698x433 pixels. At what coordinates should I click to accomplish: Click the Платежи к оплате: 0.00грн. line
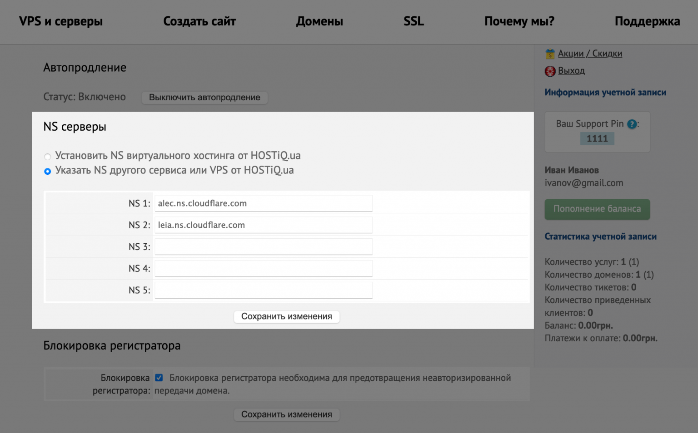pos(601,338)
